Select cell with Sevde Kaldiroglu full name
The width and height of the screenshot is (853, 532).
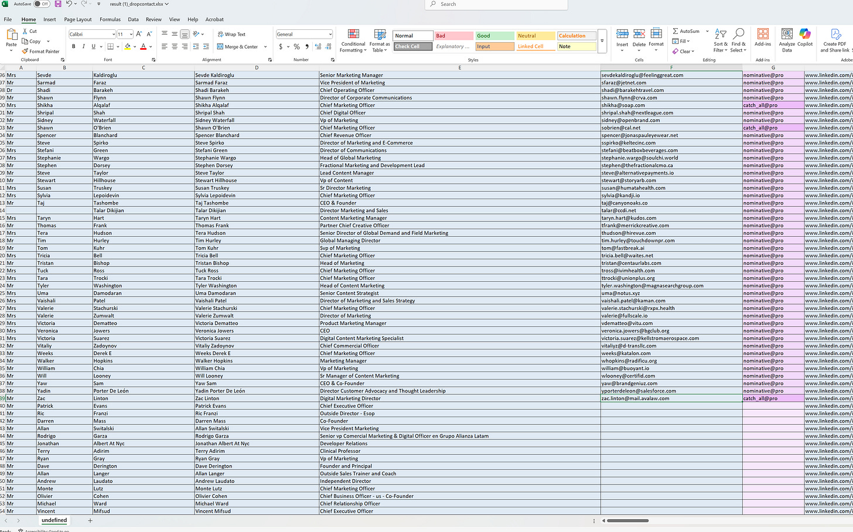click(257, 75)
